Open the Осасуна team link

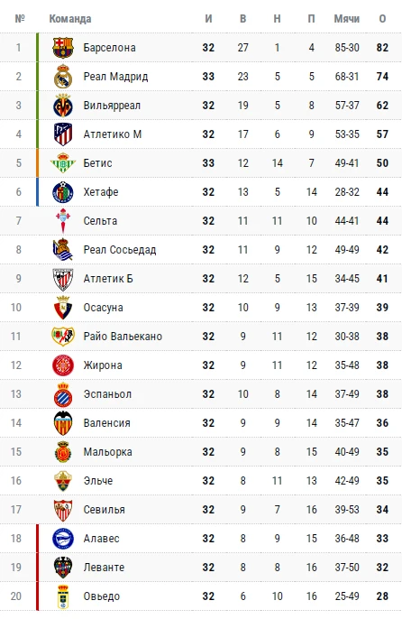(x=103, y=308)
